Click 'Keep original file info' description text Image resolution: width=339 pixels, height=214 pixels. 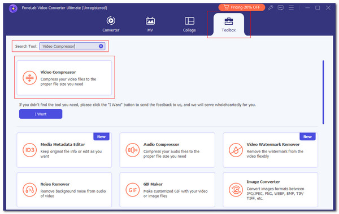(x=71, y=154)
